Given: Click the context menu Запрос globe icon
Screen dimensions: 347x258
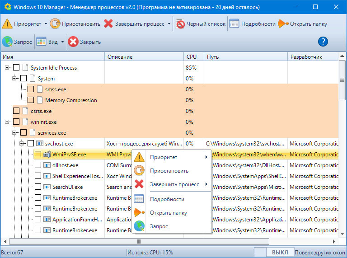Looking at the screenshot, I should pos(139,226).
